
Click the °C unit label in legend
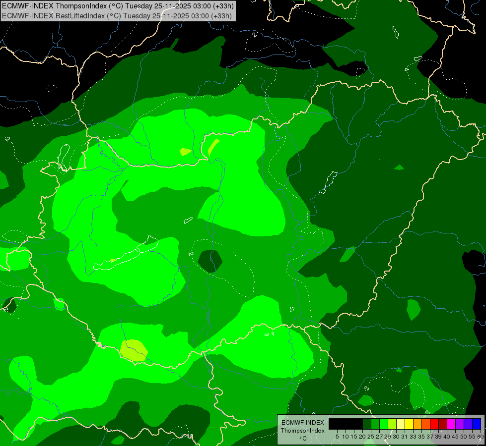tap(303, 439)
